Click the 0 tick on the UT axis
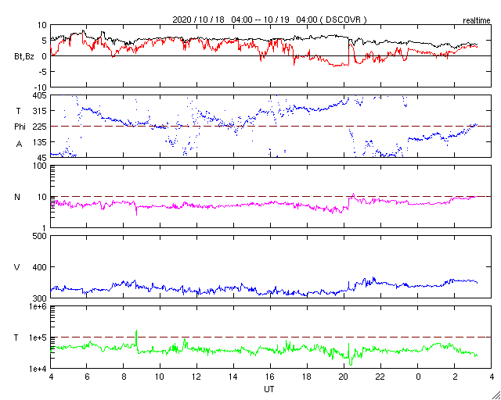Screen dimensions: 501x400 coord(418,377)
